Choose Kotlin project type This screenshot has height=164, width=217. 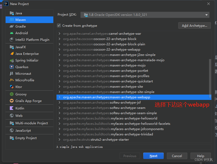point(29,108)
